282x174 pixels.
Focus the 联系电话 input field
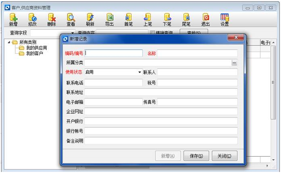point(114,83)
